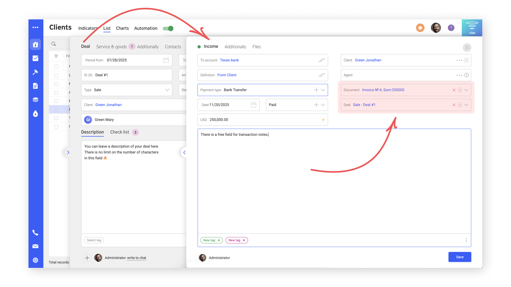Remove the linked Invoice document with X

[x=454, y=90]
